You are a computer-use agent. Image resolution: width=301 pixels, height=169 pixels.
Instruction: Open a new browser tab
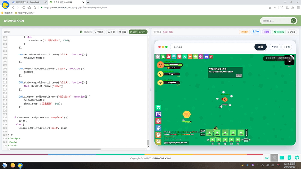(x=88, y=2)
